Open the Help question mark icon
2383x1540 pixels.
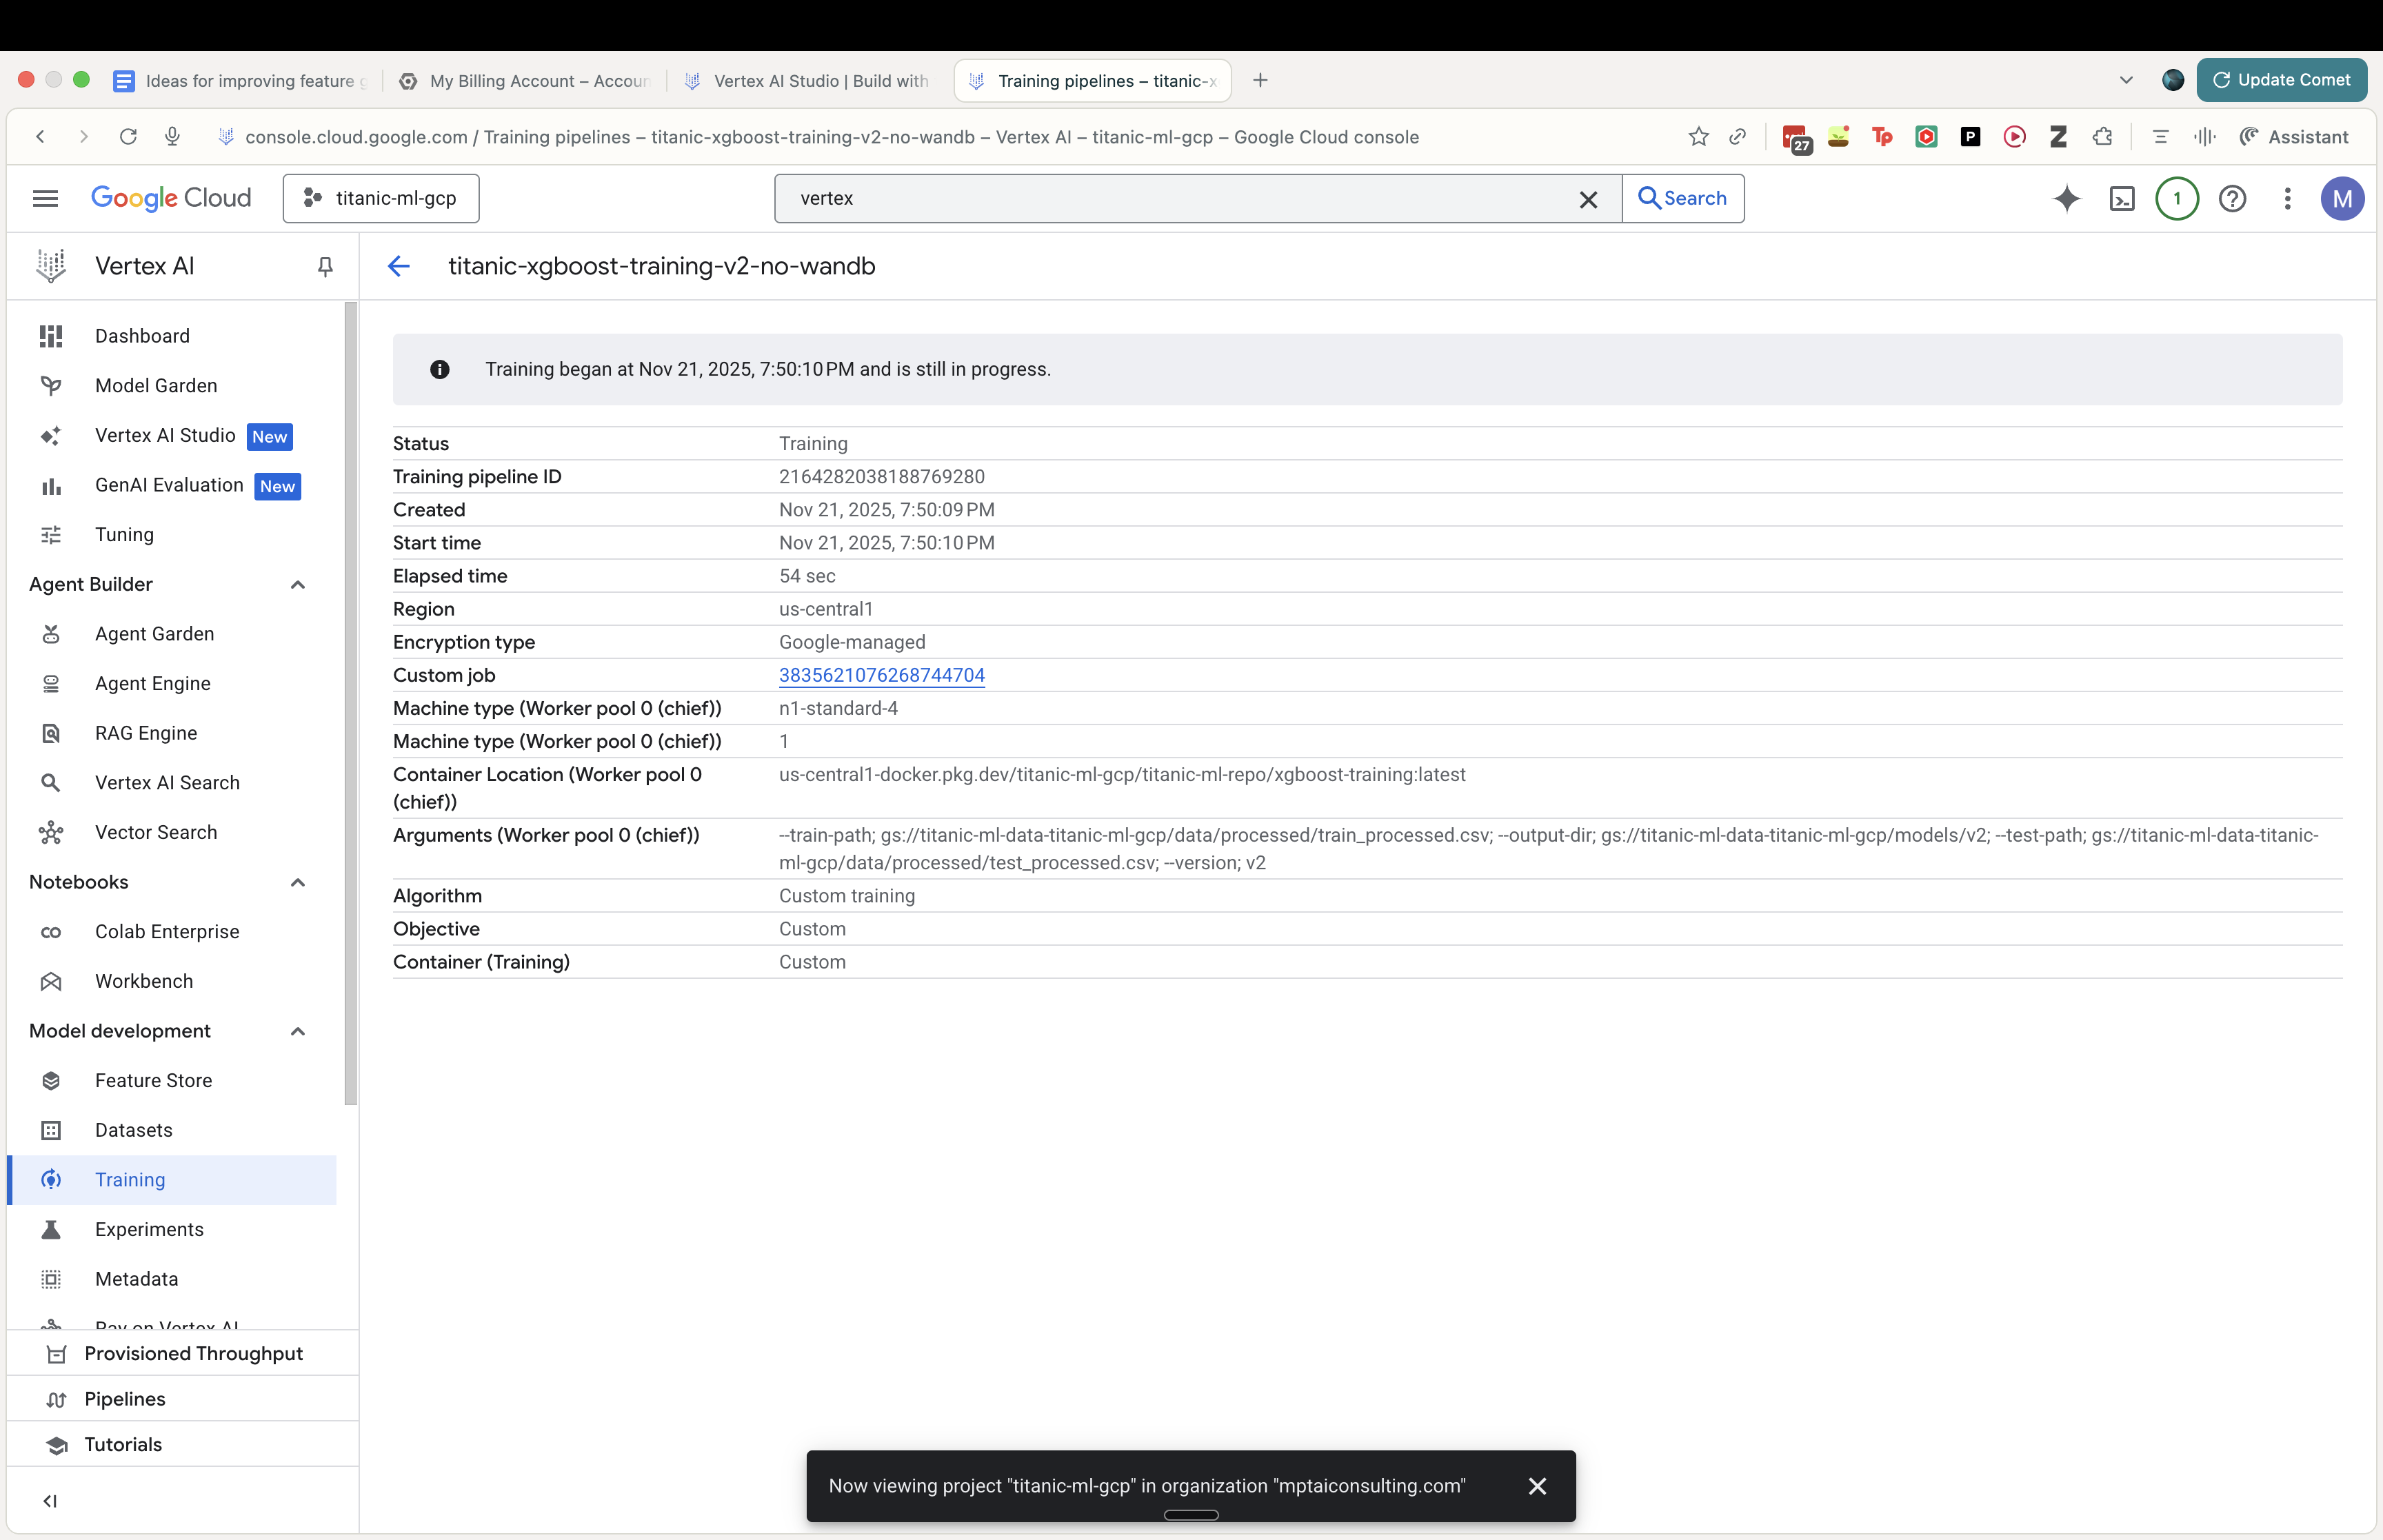pyautogui.click(x=2233, y=198)
